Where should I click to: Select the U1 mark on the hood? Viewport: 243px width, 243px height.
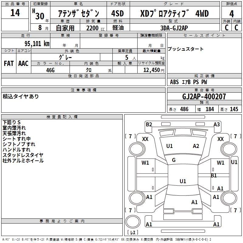(x=169, y=146)
